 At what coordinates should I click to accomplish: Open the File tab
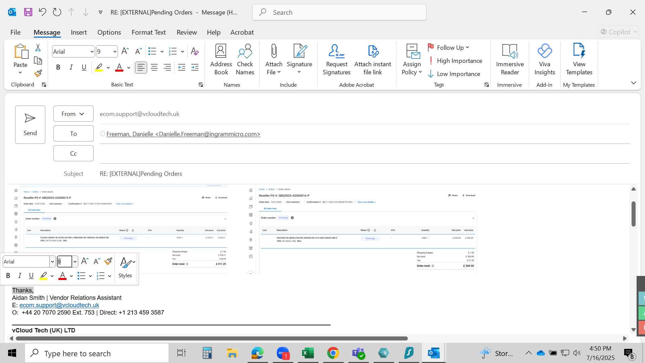[x=15, y=32]
